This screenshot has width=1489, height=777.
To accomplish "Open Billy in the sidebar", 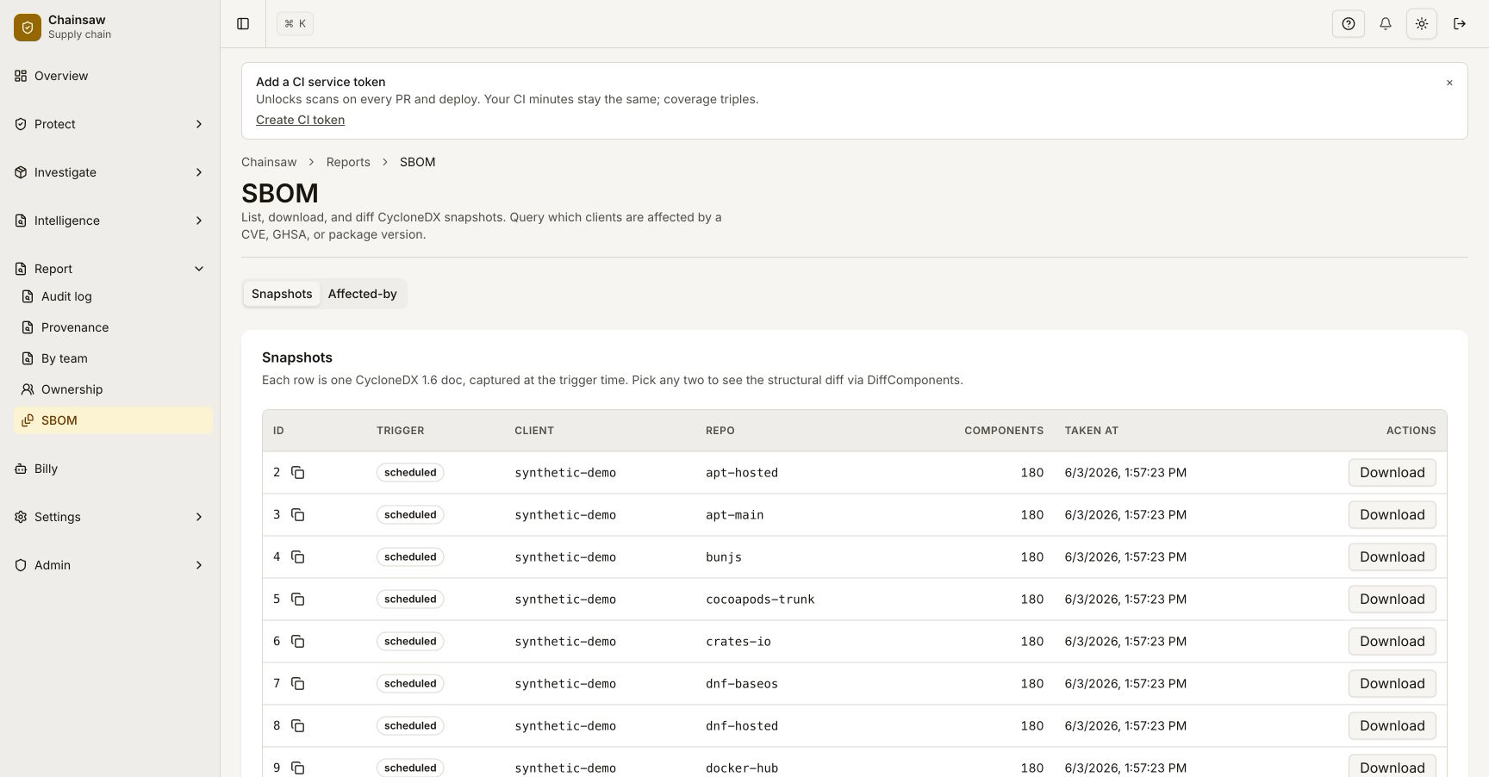I will (110, 469).
